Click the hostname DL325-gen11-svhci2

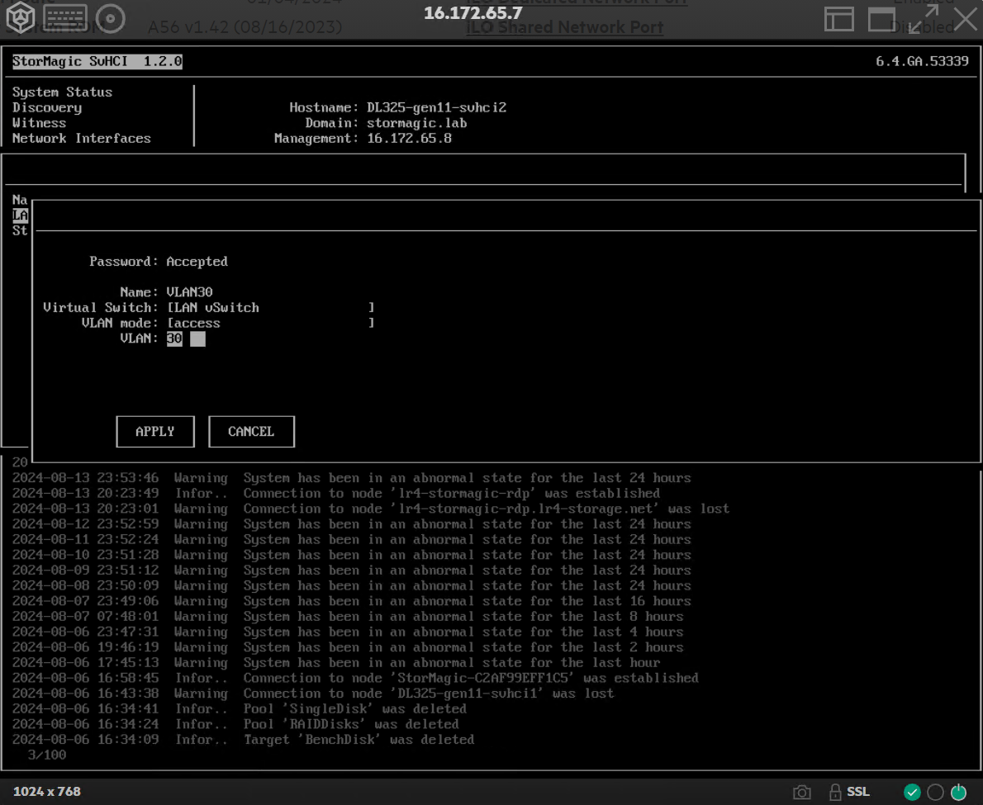point(436,108)
